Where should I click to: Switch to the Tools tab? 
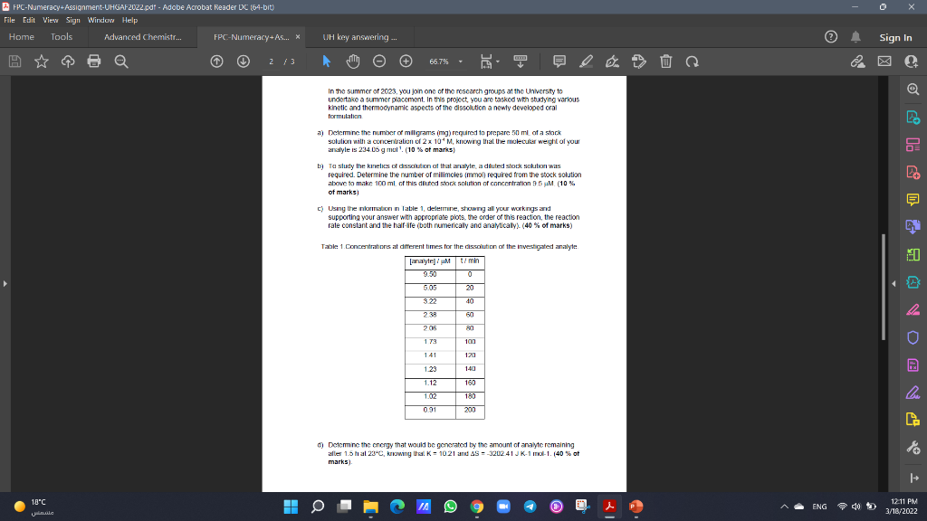pyautogui.click(x=62, y=36)
